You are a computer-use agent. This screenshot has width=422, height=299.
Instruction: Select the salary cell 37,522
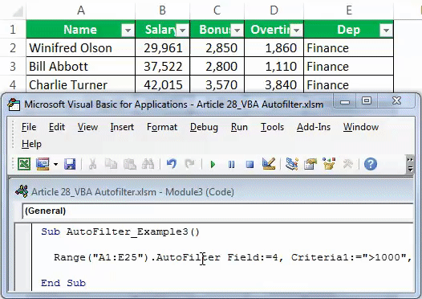163,67
